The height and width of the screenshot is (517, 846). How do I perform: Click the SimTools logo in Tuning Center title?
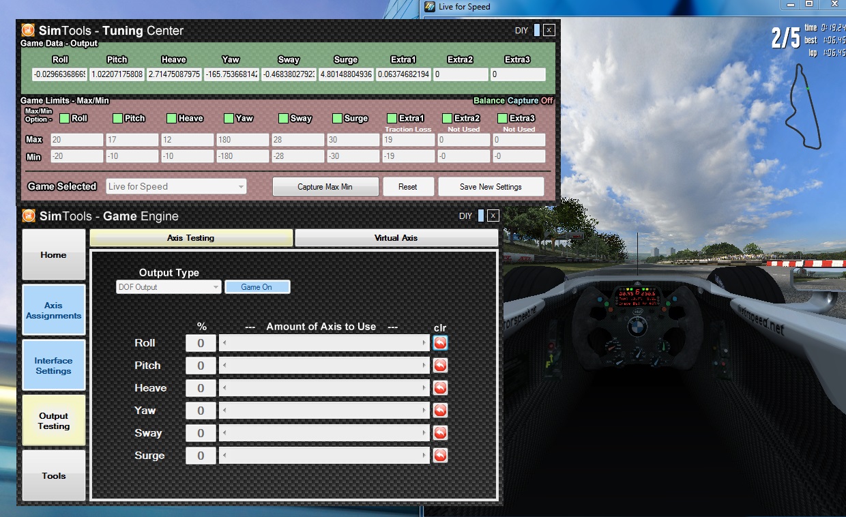tap(28, 30)
